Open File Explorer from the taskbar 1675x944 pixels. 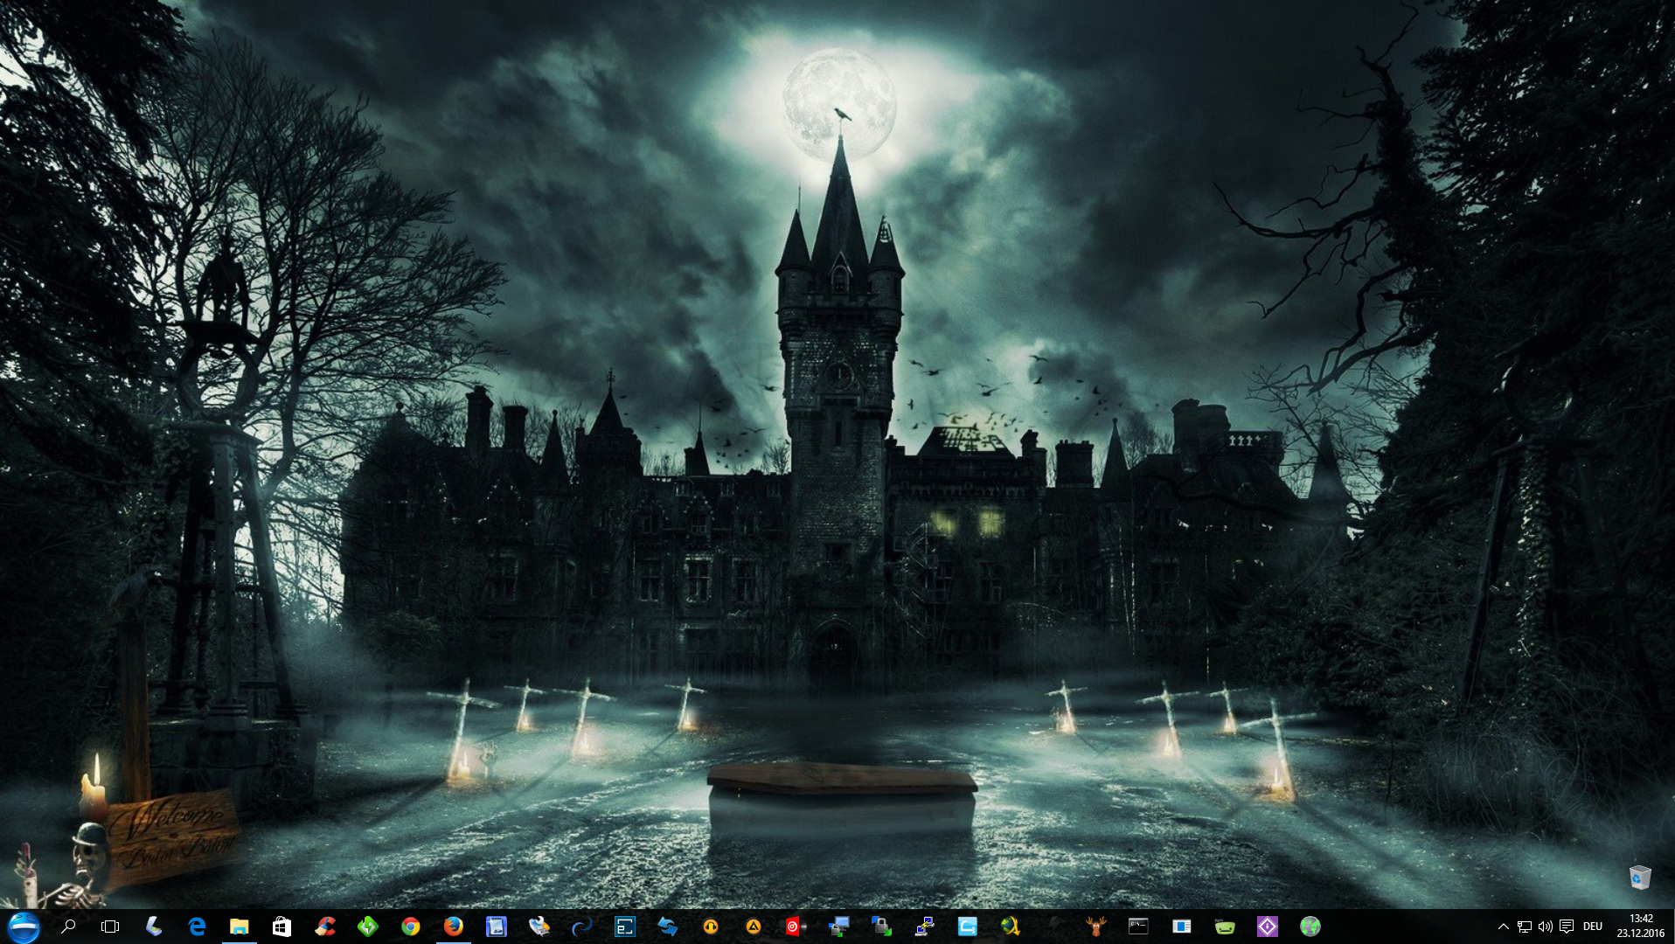tap(239, 927)
